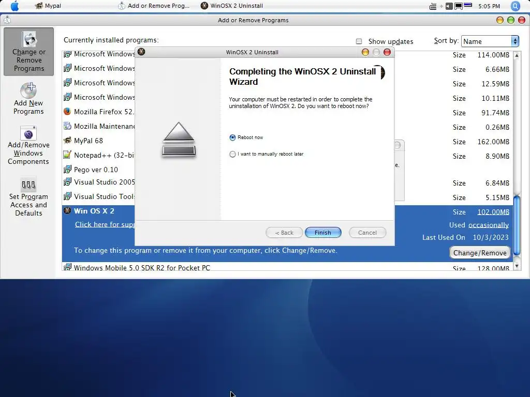Select Windows Mobile 5.0 SDK R2 for Pocket PC
This screenshot has width=530, height=397.
pyautogui.click(x=142, y=267)
